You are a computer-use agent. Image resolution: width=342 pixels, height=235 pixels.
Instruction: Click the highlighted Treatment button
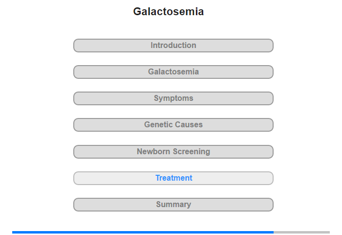tap(173, 178)
